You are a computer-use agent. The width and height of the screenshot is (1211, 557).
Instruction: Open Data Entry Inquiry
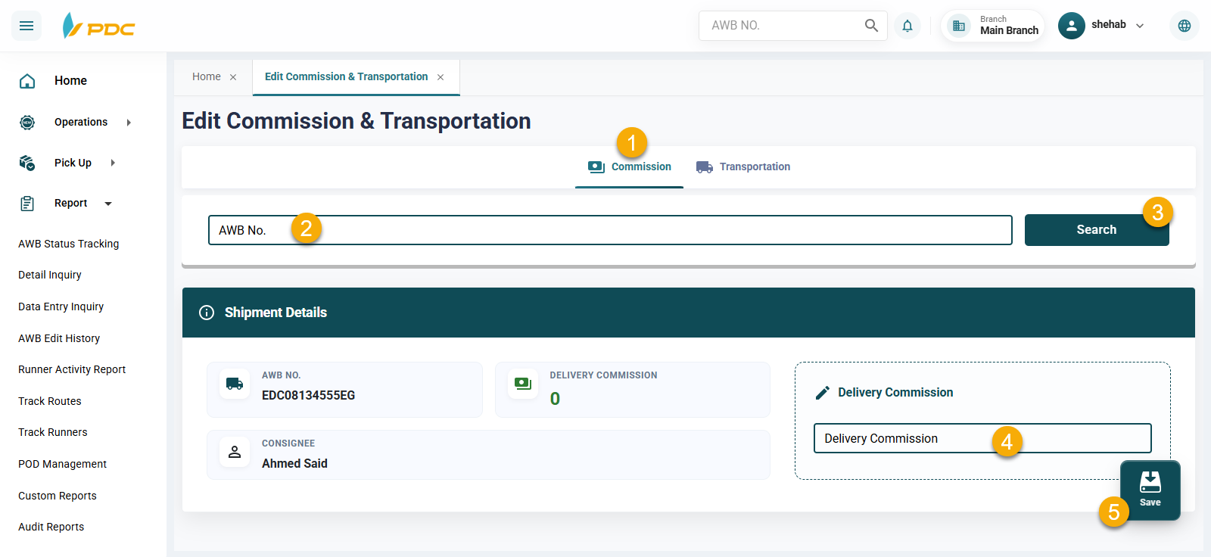click(x=61, y=307)
